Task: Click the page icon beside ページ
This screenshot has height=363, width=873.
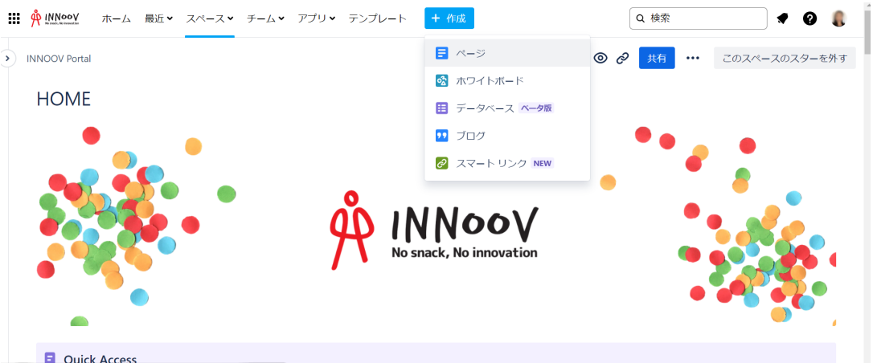Action: click(x=442, y=53)
